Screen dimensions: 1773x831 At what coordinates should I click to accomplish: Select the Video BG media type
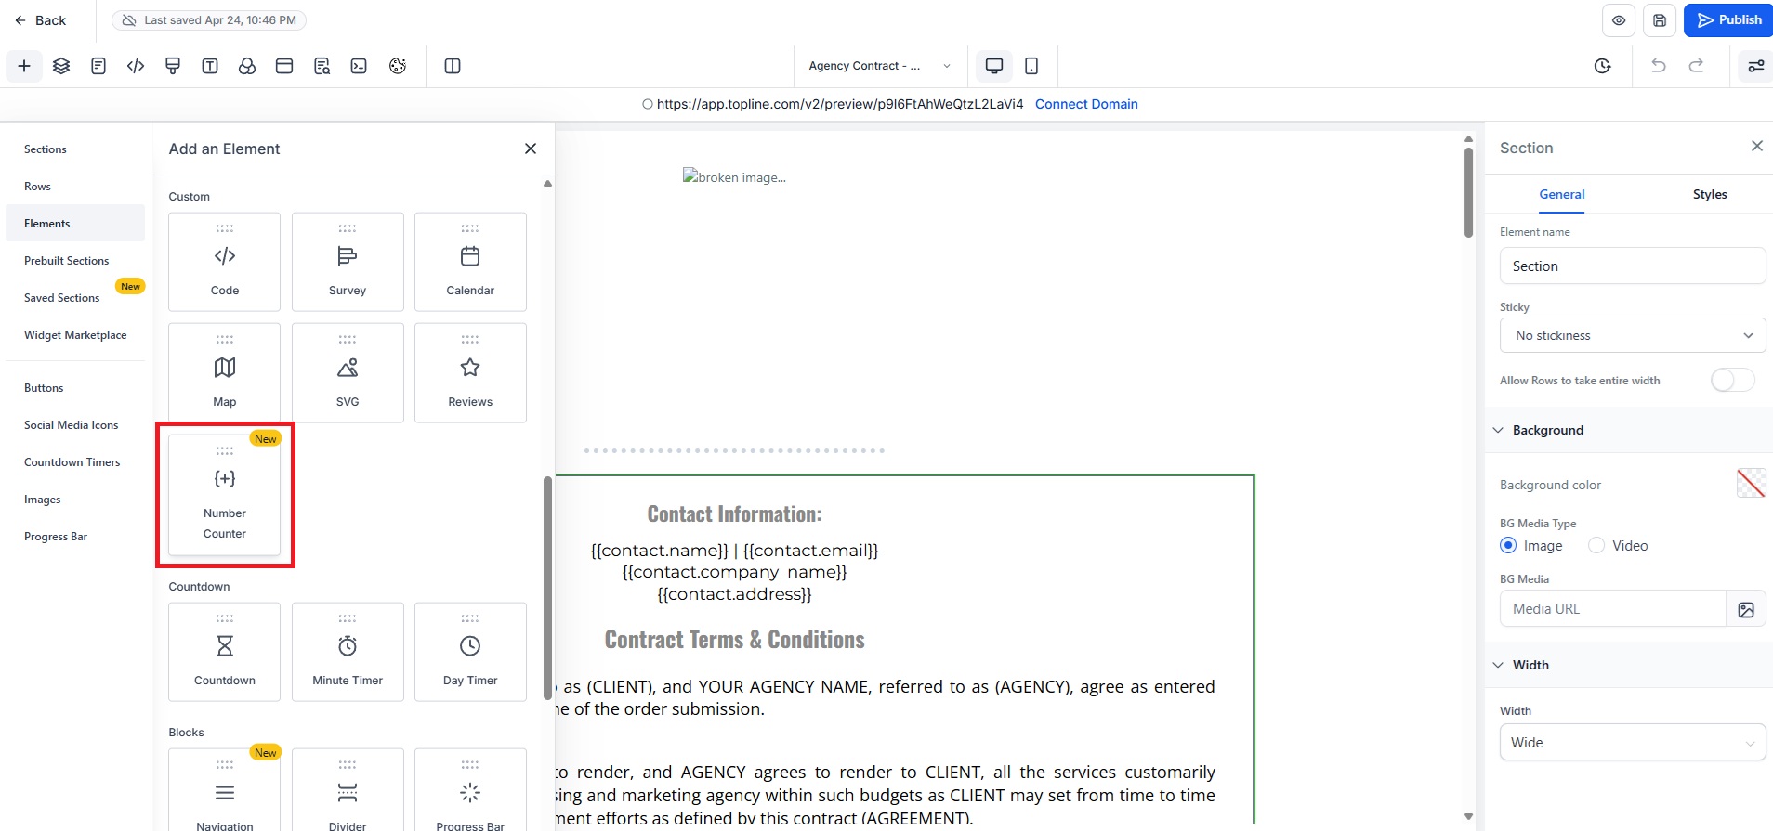coord(1596,546)
